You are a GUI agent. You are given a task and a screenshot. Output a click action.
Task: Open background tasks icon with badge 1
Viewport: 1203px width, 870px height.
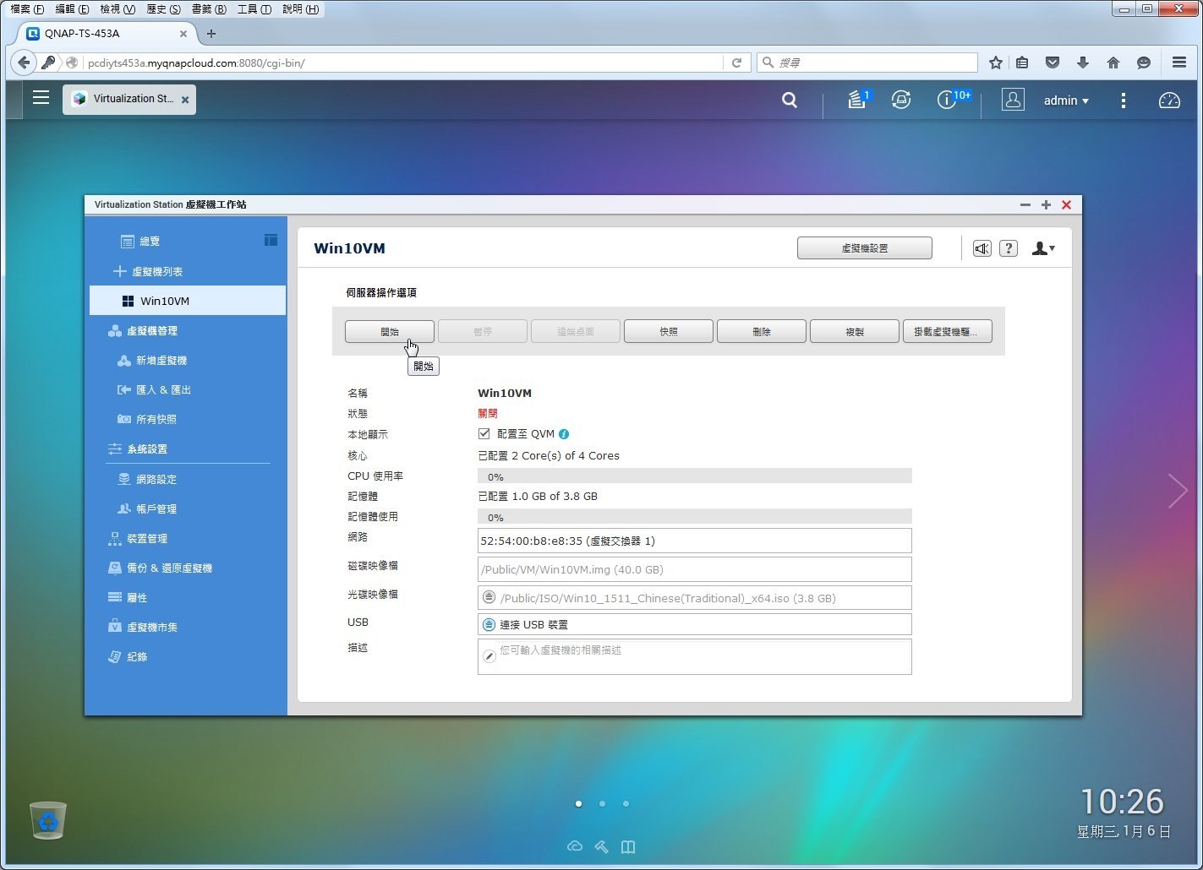[858, 100]
